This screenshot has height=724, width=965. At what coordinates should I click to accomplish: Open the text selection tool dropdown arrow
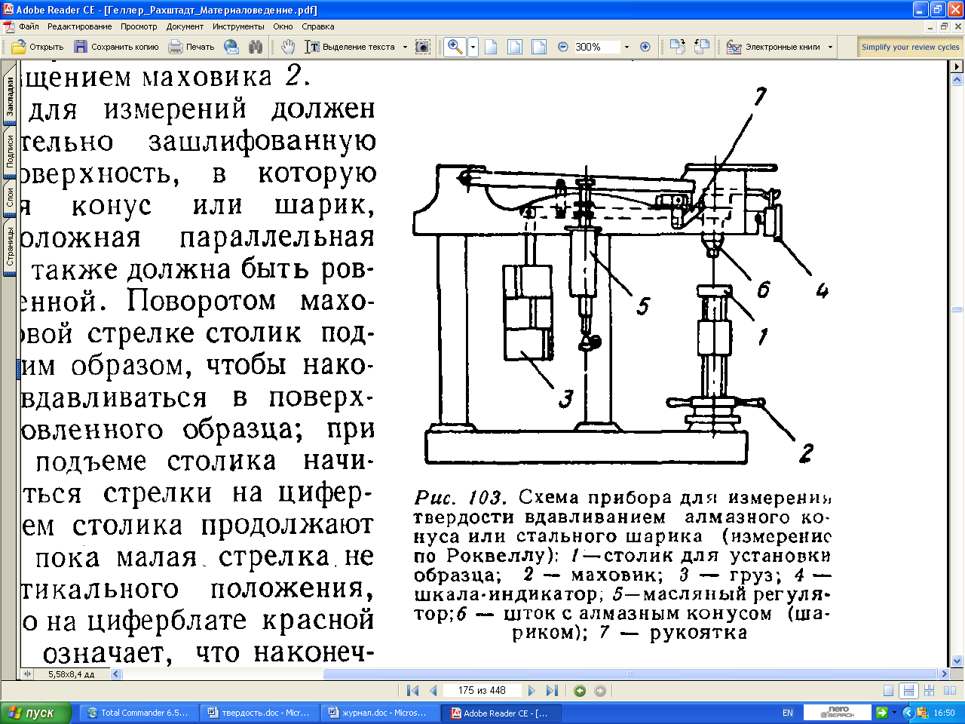pyautogui.click(x=405, y=47)
